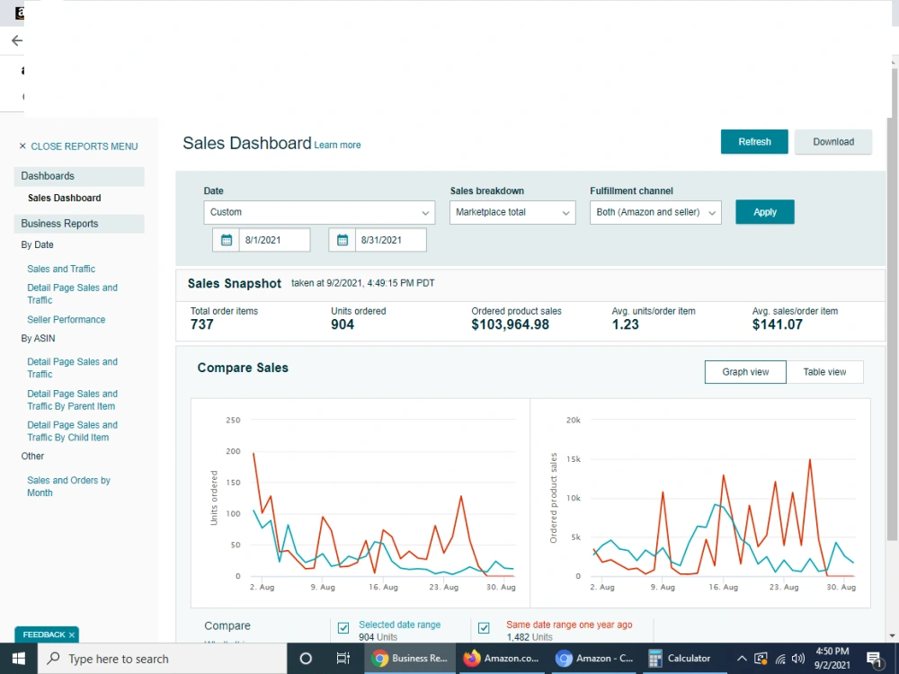Open the end date calendar icon
This screenshot has height=674, width=899.
(x=343, y=240)
